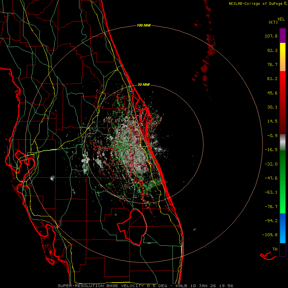Select the -47.6 legend value
Screen dimensions: 288x288
pos(271,178)
